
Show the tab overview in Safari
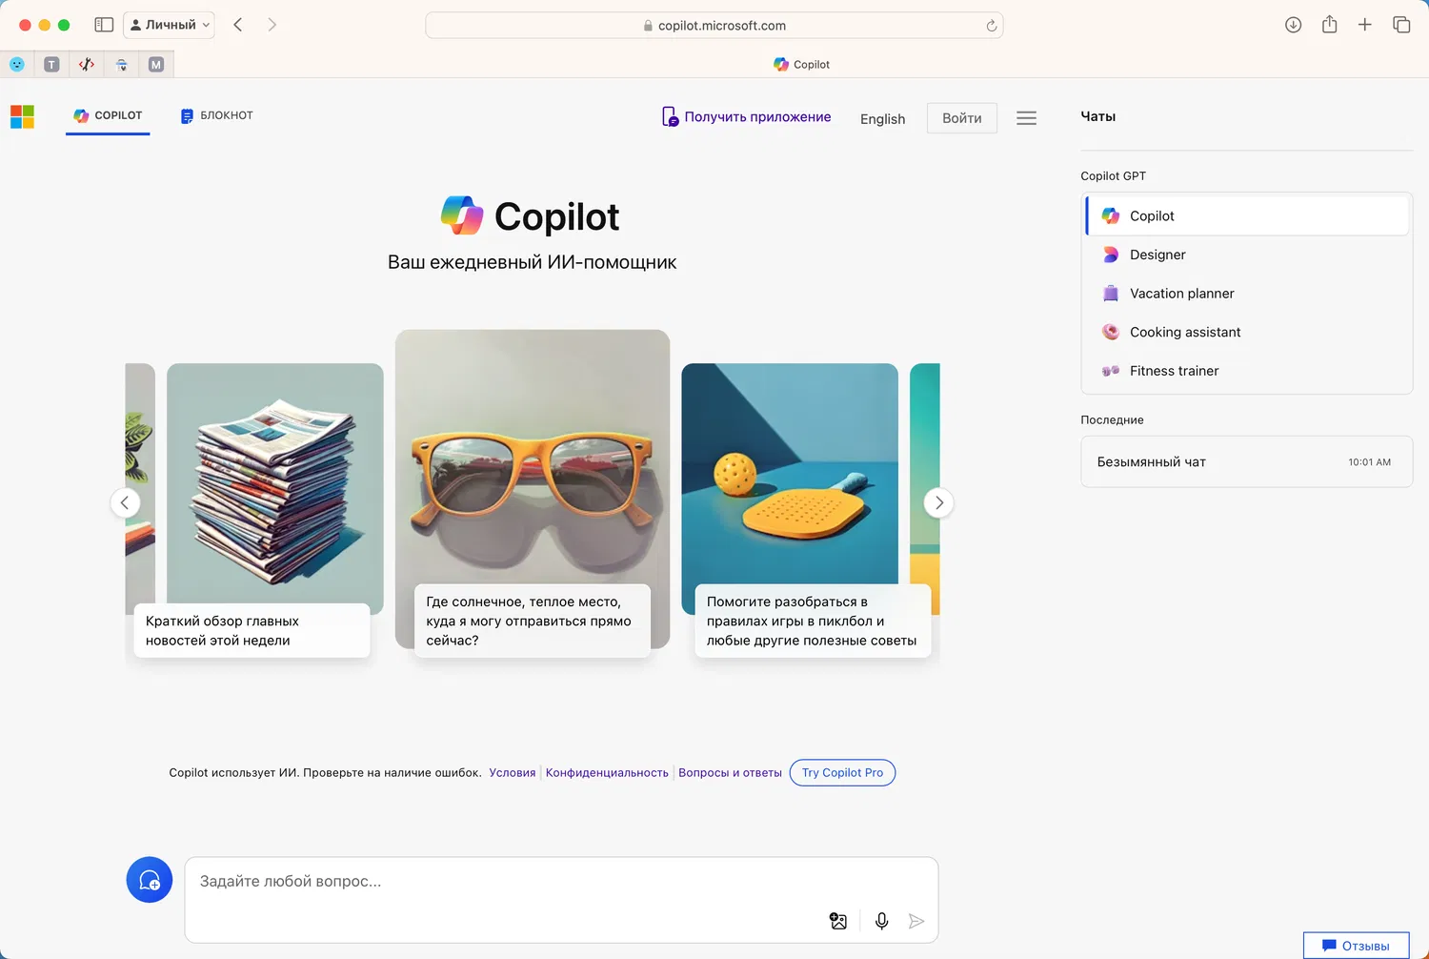[x=1401, y=25]
